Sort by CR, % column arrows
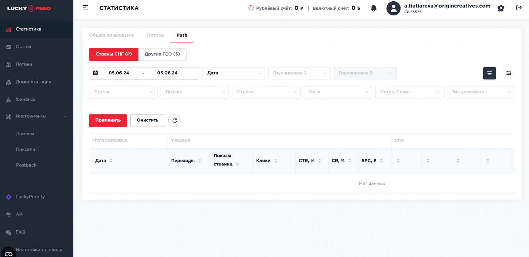Image resolution: width=529 pixels, height=257 pixels. click(x=349, y=161)
